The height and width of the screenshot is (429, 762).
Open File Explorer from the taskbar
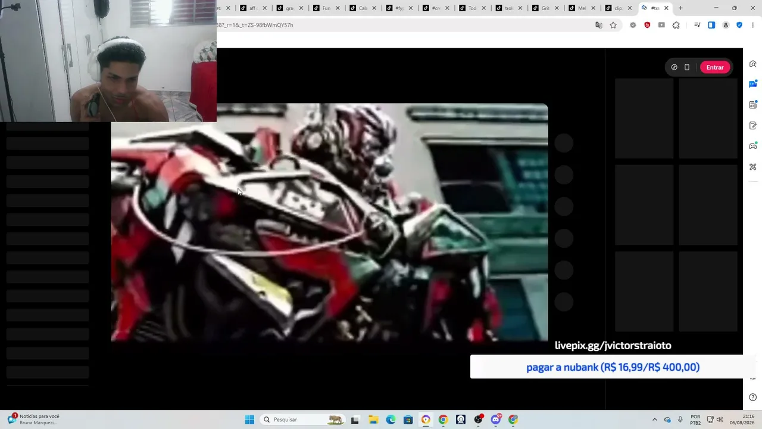pos(373,419)
